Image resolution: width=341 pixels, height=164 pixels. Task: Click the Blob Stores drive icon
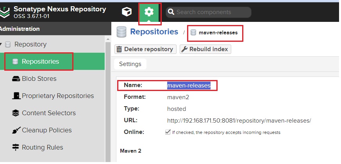[16, 79]
